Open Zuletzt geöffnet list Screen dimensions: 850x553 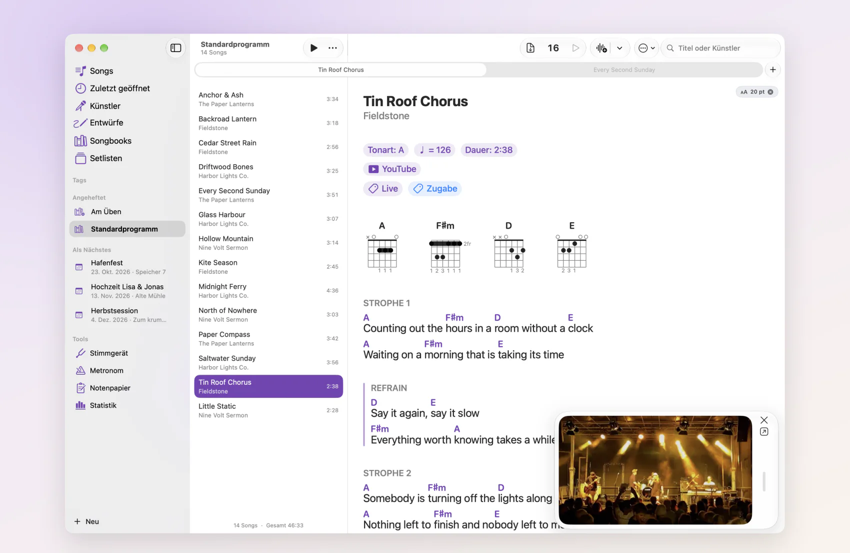point(127,89)
